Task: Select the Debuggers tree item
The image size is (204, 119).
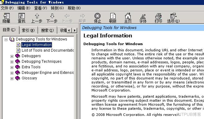Action: click(x=31, y=56)
